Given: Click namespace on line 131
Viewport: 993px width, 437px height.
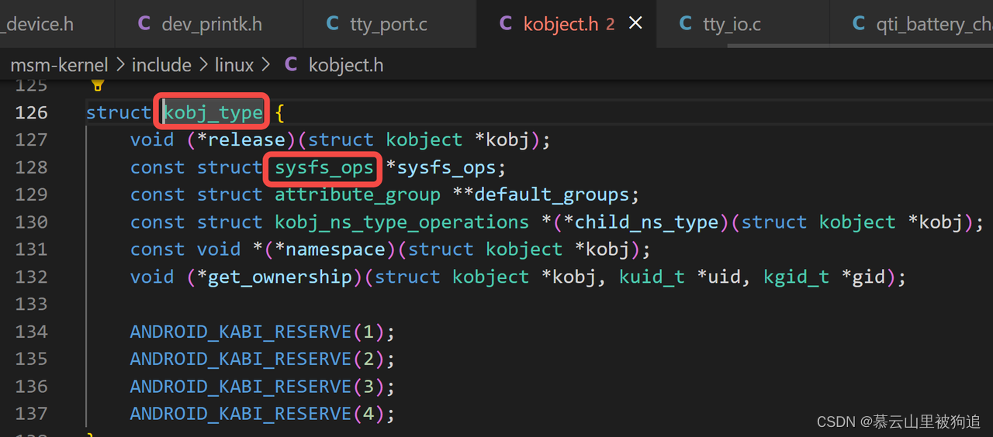Looking at the screenshot, I should point(336,249).
